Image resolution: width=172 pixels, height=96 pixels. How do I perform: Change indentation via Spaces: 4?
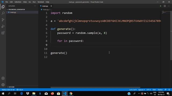(141, 90)
